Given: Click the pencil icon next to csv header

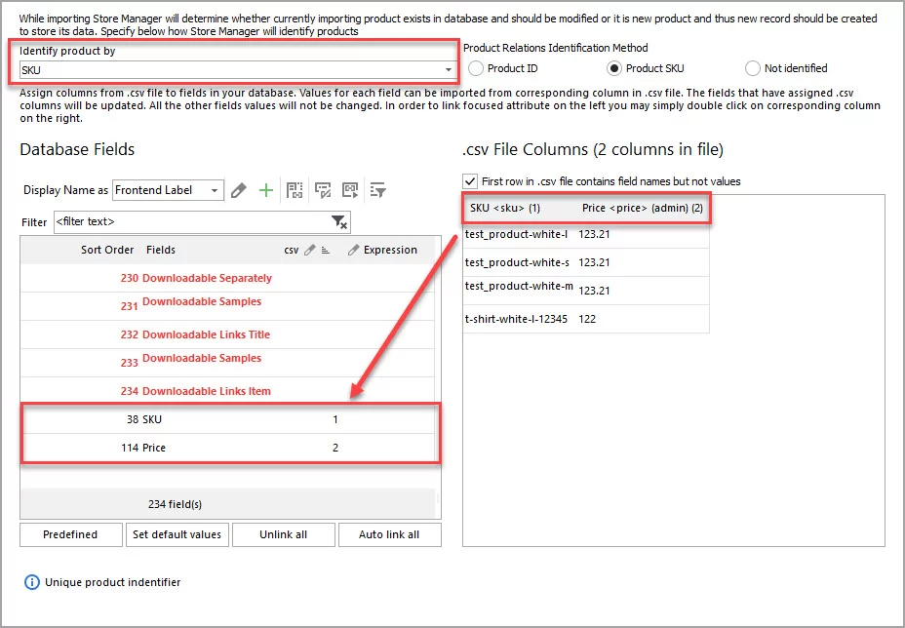Looking at the screenshot, I should click(x=310, y=250).
